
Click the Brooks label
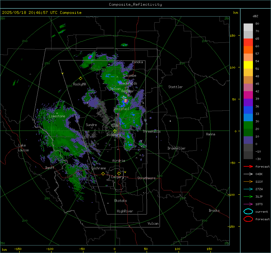214,211
